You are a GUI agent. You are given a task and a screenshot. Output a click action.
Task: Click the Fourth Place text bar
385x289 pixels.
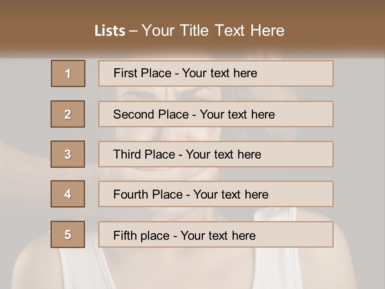pos(216,194)
